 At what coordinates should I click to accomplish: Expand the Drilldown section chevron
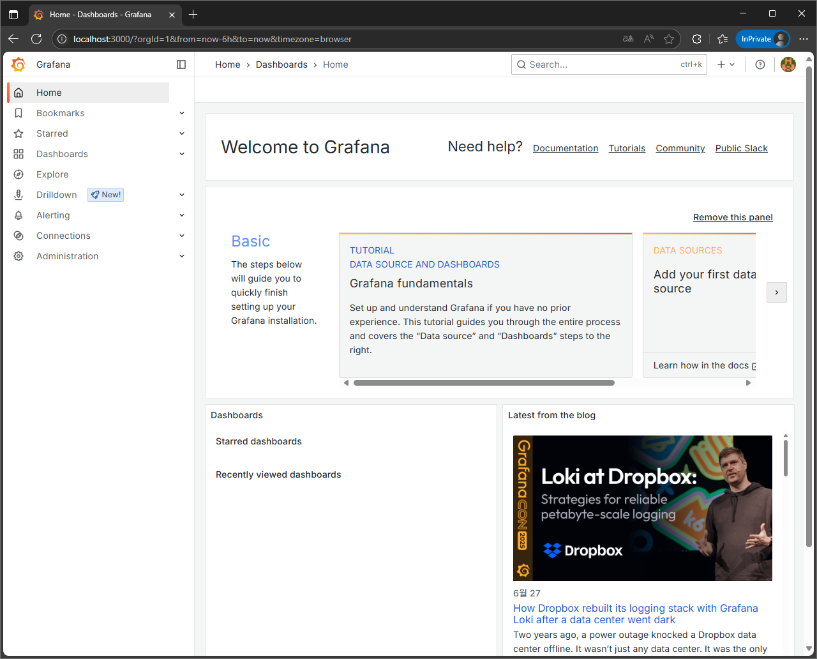click(182, 195)
